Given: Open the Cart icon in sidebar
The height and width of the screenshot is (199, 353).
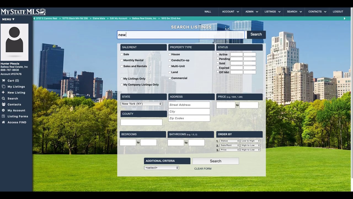Looking at the screenshot, I should [x=4, y=81].
